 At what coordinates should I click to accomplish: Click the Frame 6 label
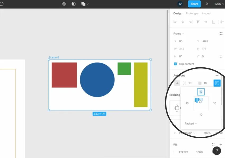pos(54,57)
